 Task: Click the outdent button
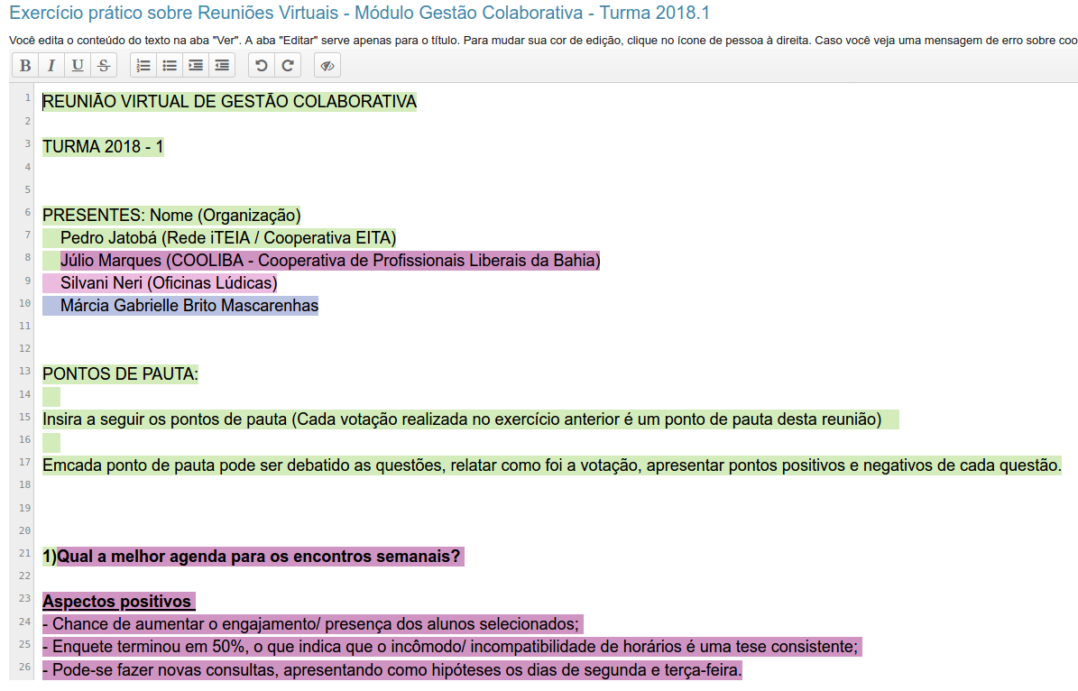point(222,65)
